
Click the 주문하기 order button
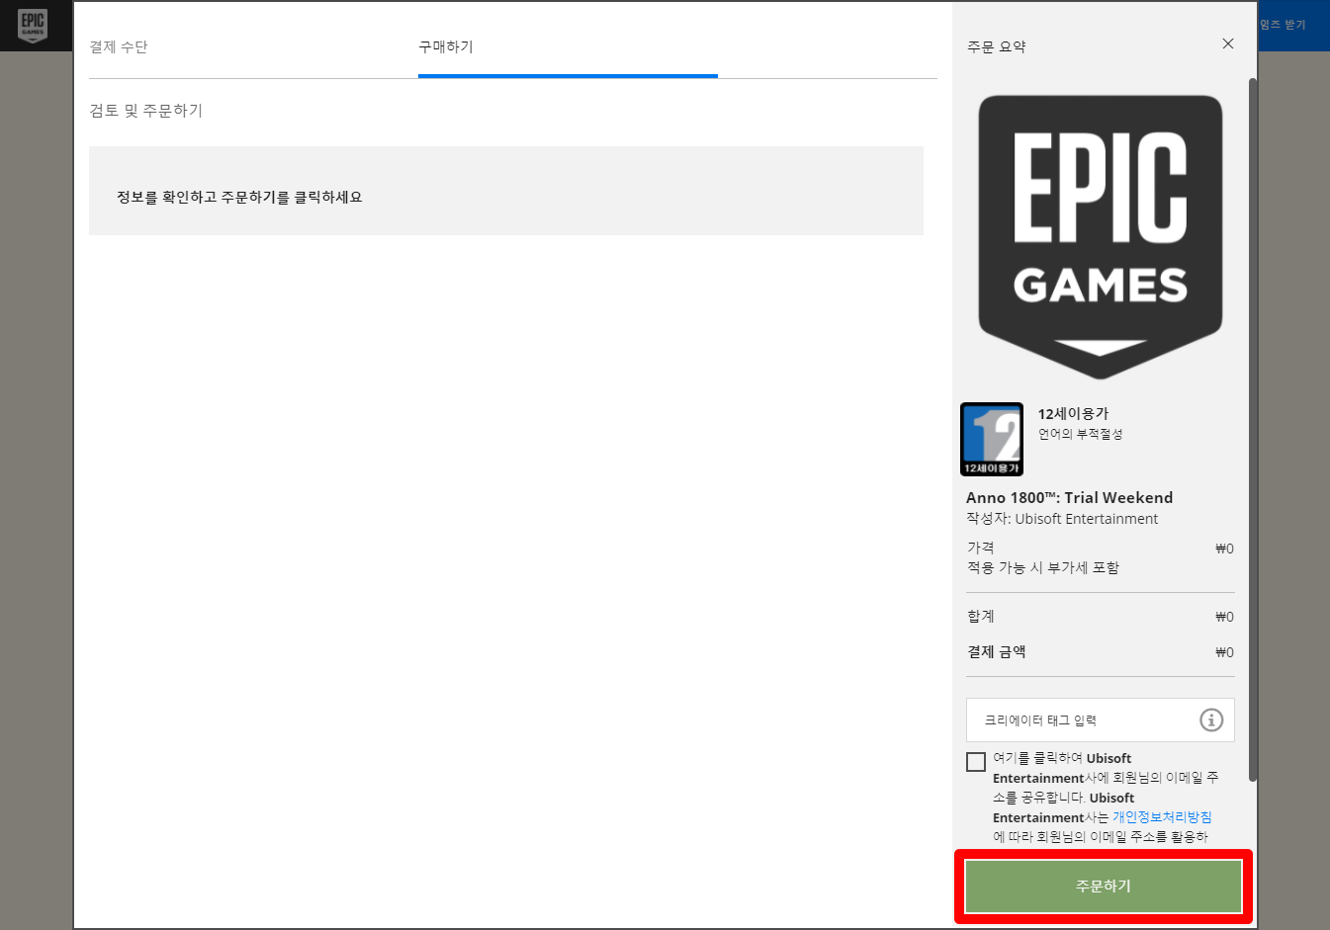[x=1103, y=887]
